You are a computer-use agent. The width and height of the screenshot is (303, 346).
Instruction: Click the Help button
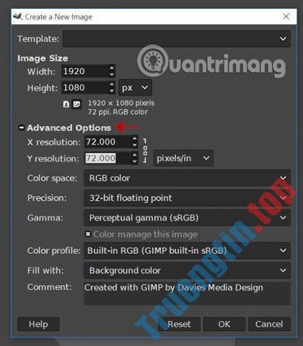(38, 324)
